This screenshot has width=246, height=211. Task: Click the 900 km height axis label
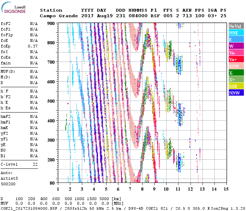pos(51,23)
